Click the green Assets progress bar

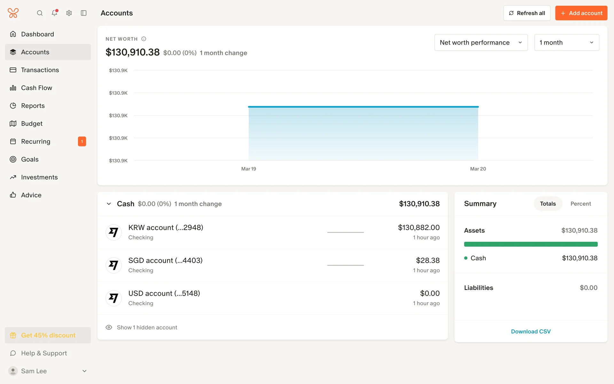click(x=531, y=244)
